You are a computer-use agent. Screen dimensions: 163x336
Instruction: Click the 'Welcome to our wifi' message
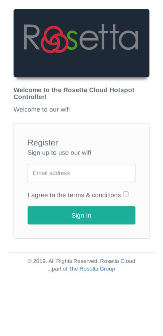[42, 110]
